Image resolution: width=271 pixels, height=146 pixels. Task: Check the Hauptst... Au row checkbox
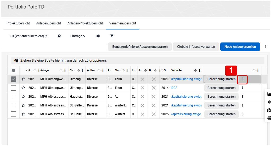14,97
